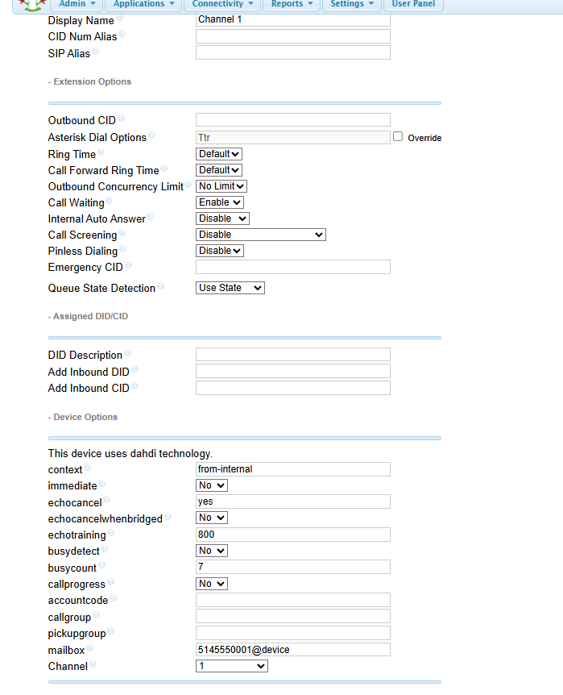Open the Applications menu
Screen dimensions: 563x695
click(x=143, y=4)
